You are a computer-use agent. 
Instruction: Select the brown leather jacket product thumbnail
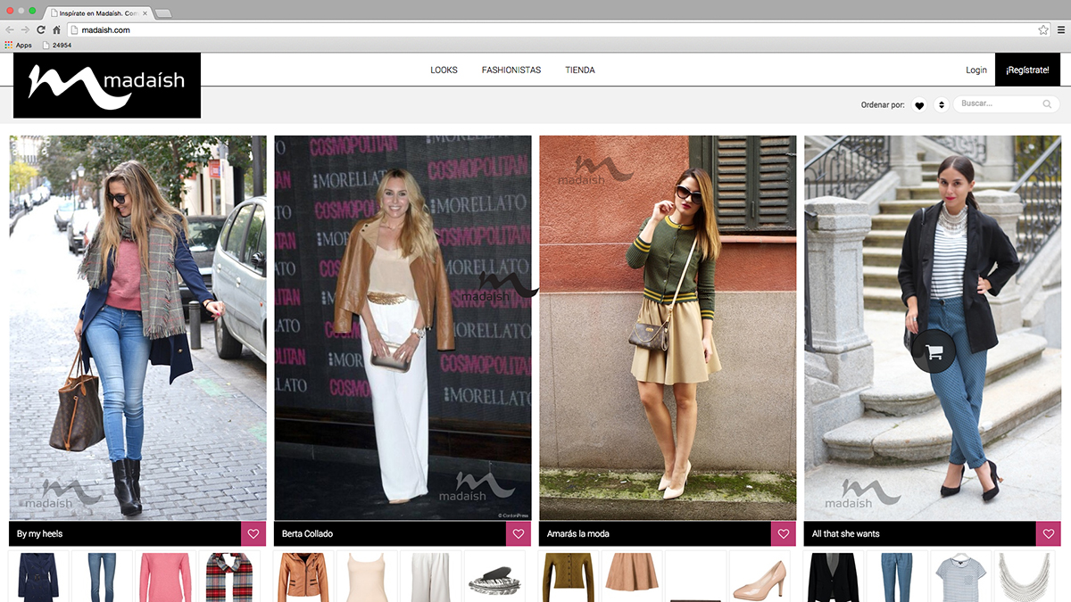click(303, 576)
